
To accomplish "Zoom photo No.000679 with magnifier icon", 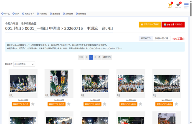I will point(47,95).
